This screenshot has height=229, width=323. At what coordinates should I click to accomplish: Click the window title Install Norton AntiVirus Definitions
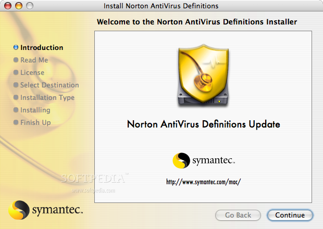click(161, 6)
